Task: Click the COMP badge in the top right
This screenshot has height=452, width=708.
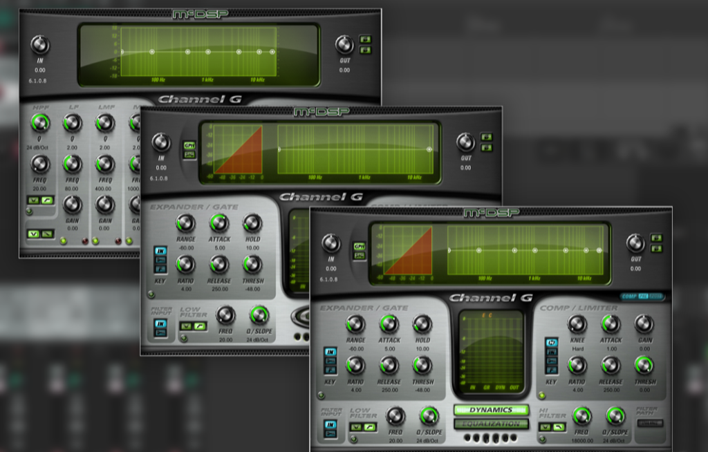Action: tap(629, 296)
